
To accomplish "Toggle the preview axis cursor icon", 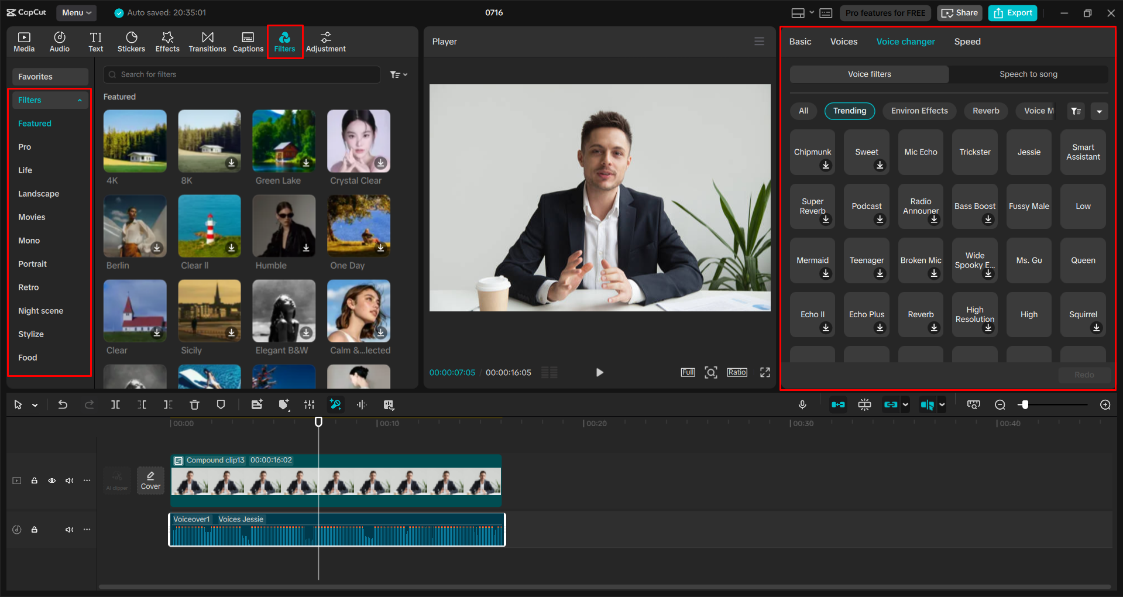I will (927, 404).
